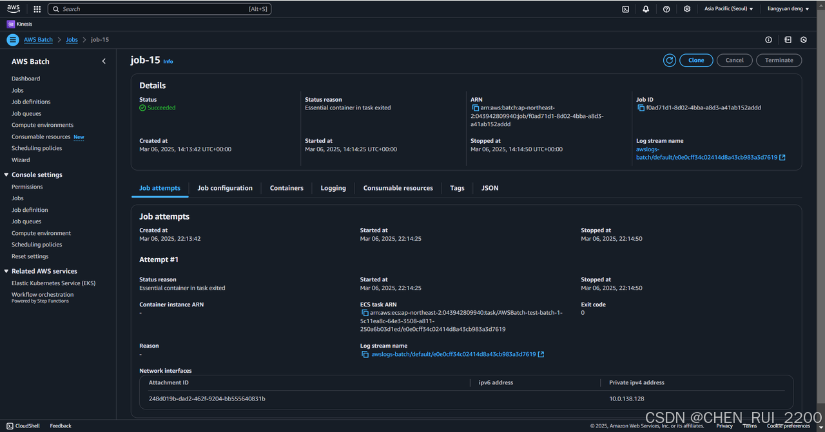825x432 pixels.
Task: Click the last icon in breadcrumb bar
Action: [x=804, y=40]
